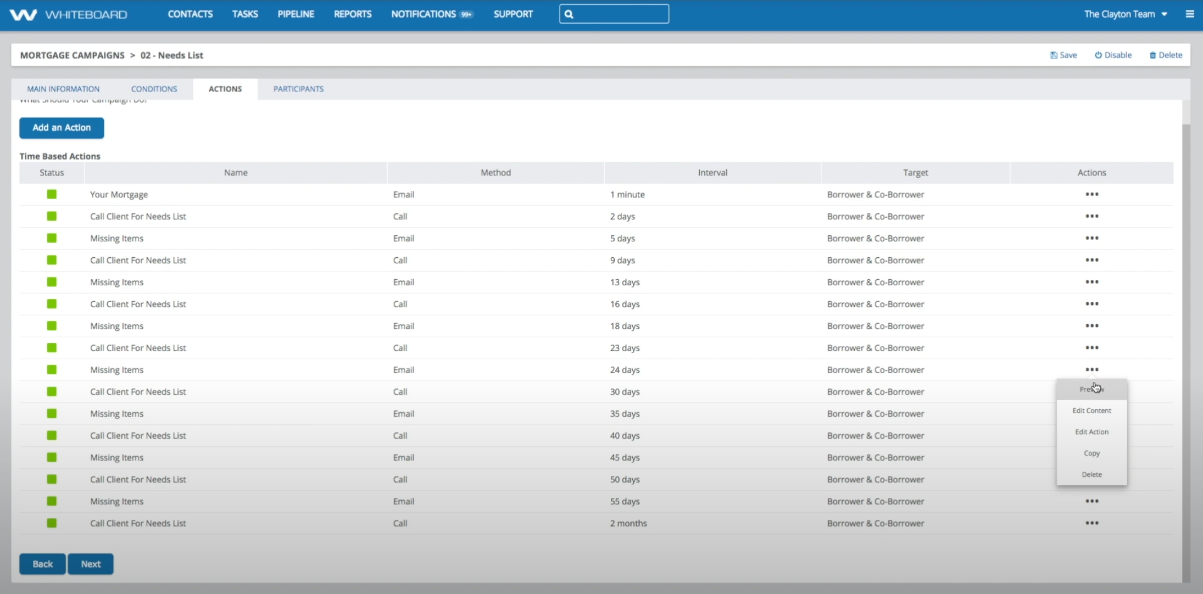Select the "2 months" interval cell
Viewport: 1203px width, 594px height.
tap(628, 523)
